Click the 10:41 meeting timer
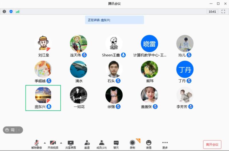Image resolution: width=229 pixels, height=151 pixels. tap(212, 11)
